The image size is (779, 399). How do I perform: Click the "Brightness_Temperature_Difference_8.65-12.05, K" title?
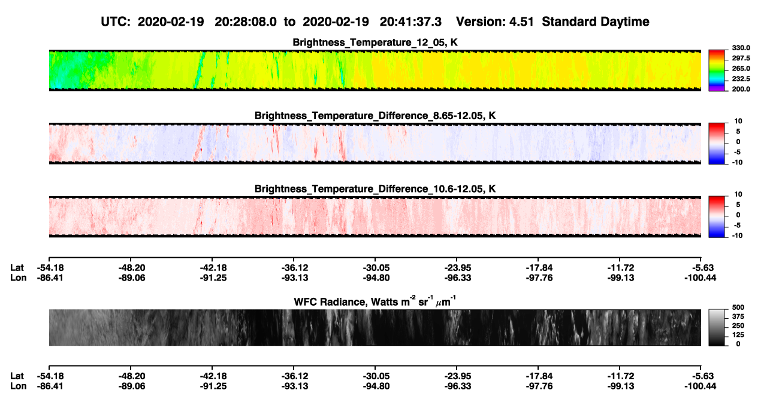point(375,115)
